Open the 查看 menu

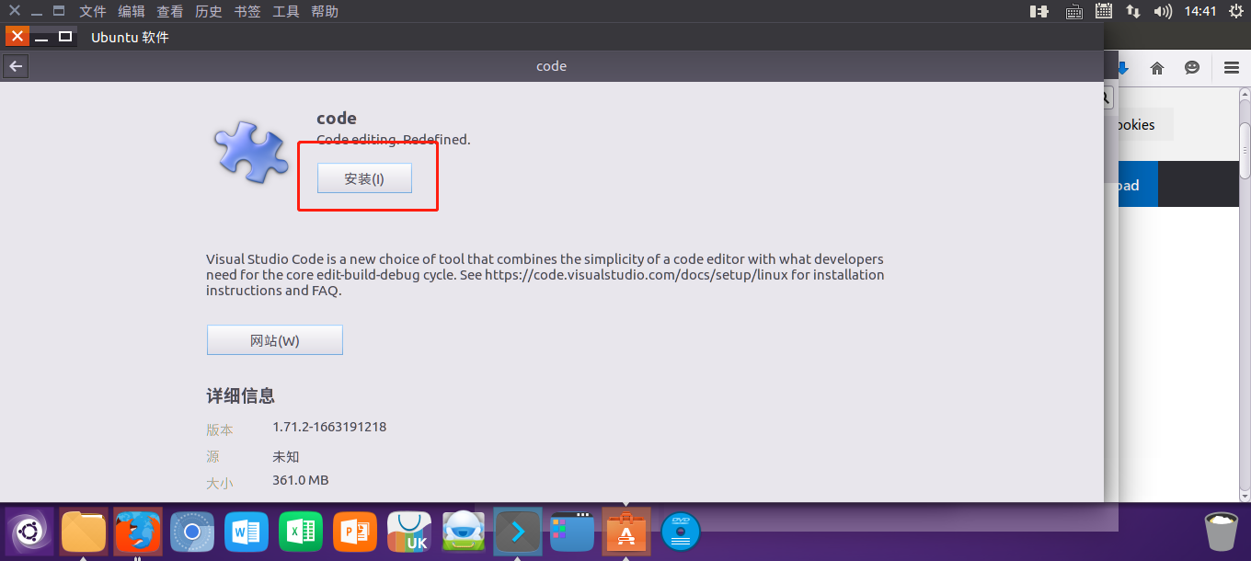[x=170, y=12]
